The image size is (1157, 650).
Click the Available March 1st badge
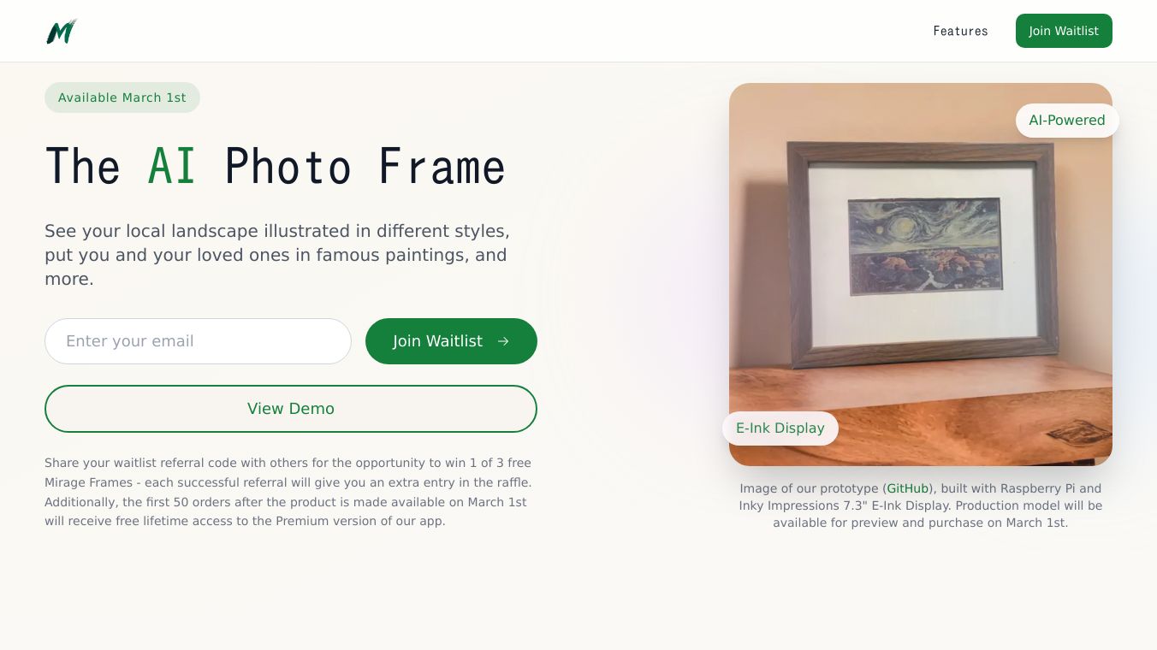pyautogui.click(x=122, y=97)
